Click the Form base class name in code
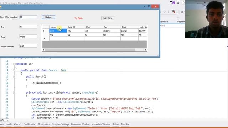Image resolution: width=228 pixels, height=128 pixels. click(63, 70)
